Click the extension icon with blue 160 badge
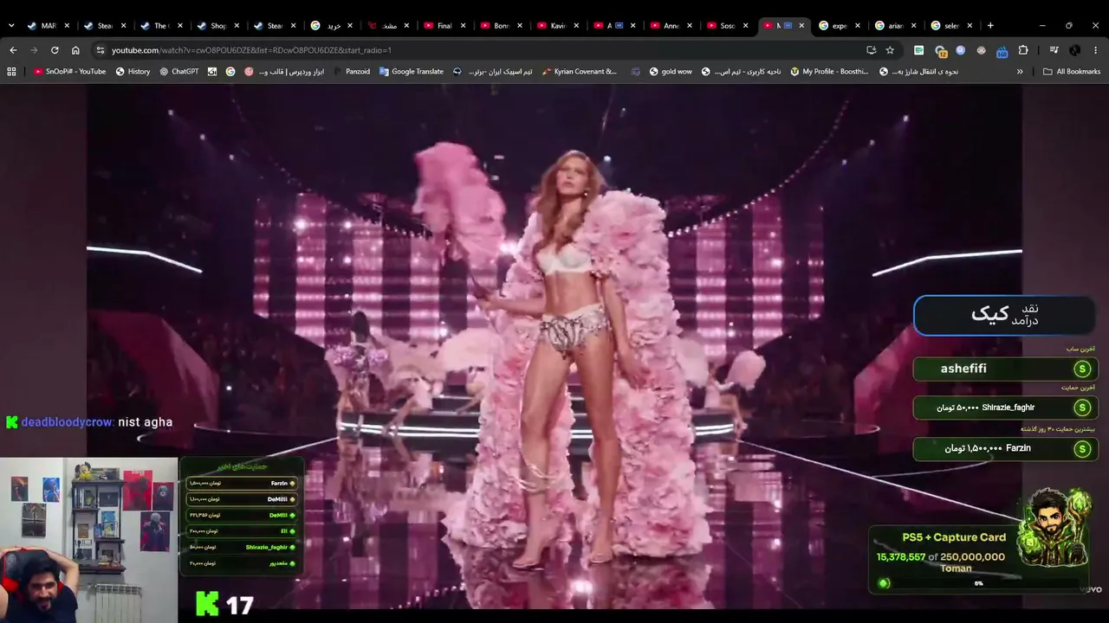 pyautogui.click(x=1002, y=51)
